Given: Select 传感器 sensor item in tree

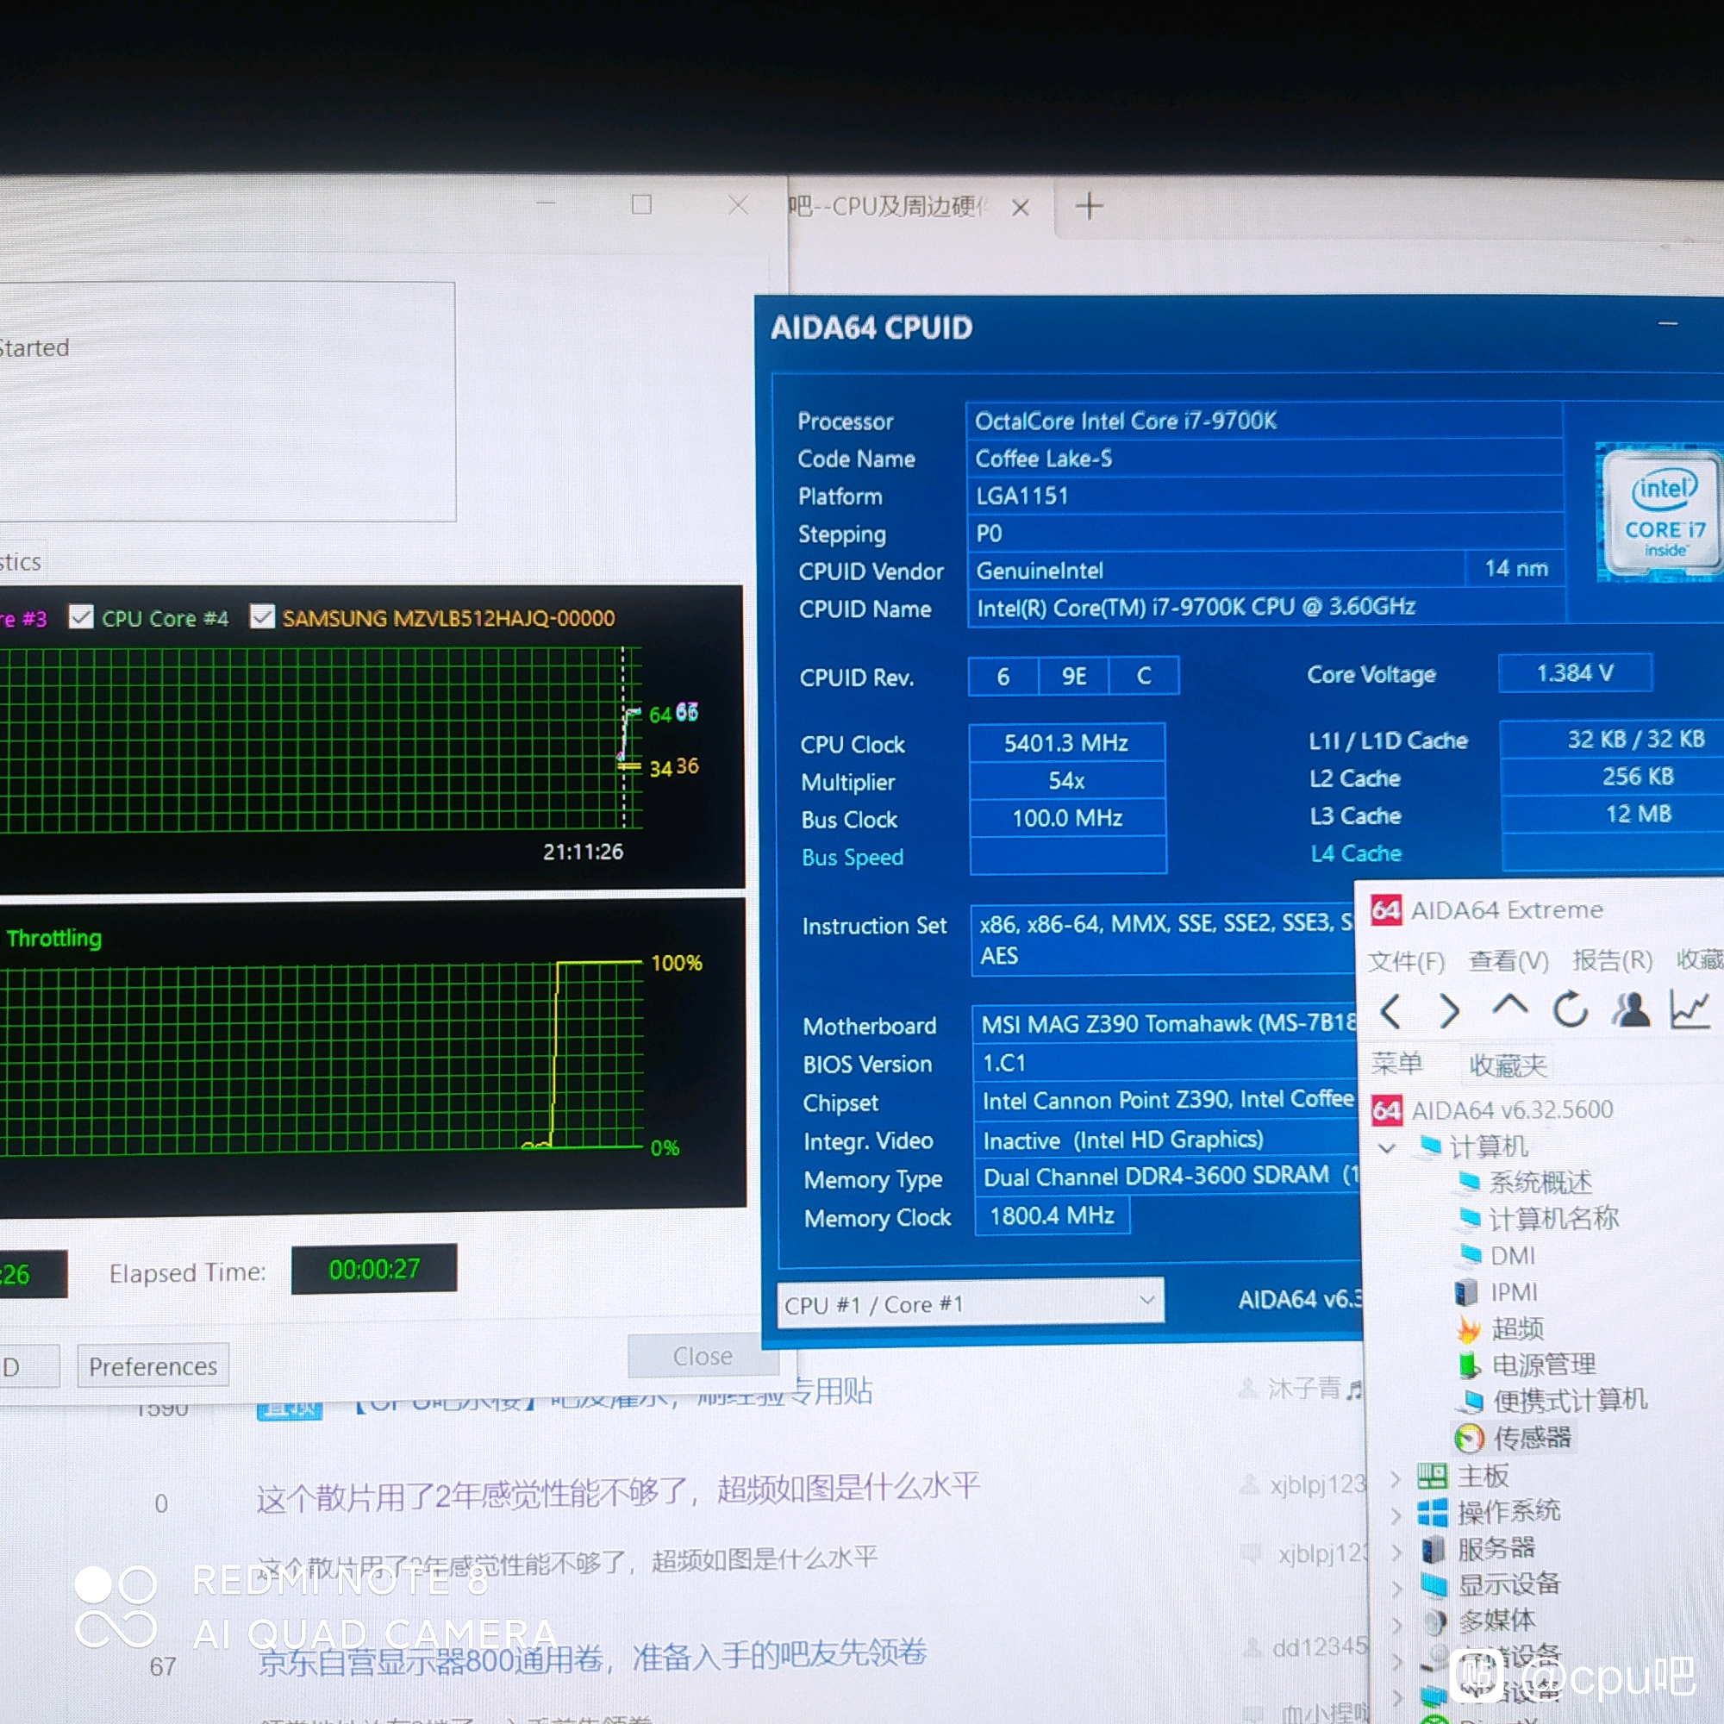Looking at the screenshot, I should [x=1532, y=1438].
